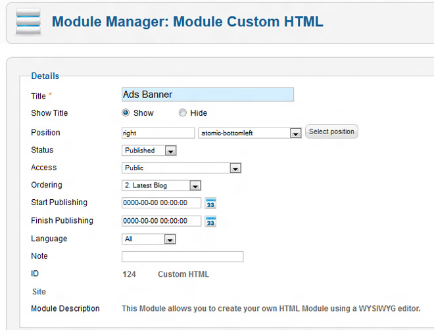Click the Details fieldset heading
Screen dimensions: 434x330
click(45, 76)
